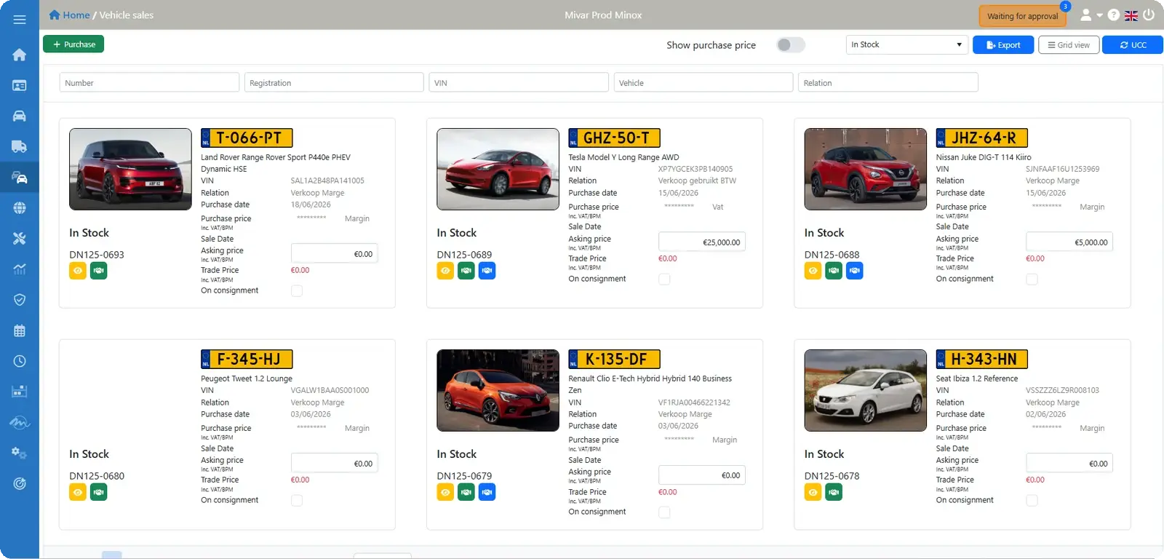Click blue handshake icon for DN125-0689
The image size is (1164, 559).
click(x=487, y=271)
